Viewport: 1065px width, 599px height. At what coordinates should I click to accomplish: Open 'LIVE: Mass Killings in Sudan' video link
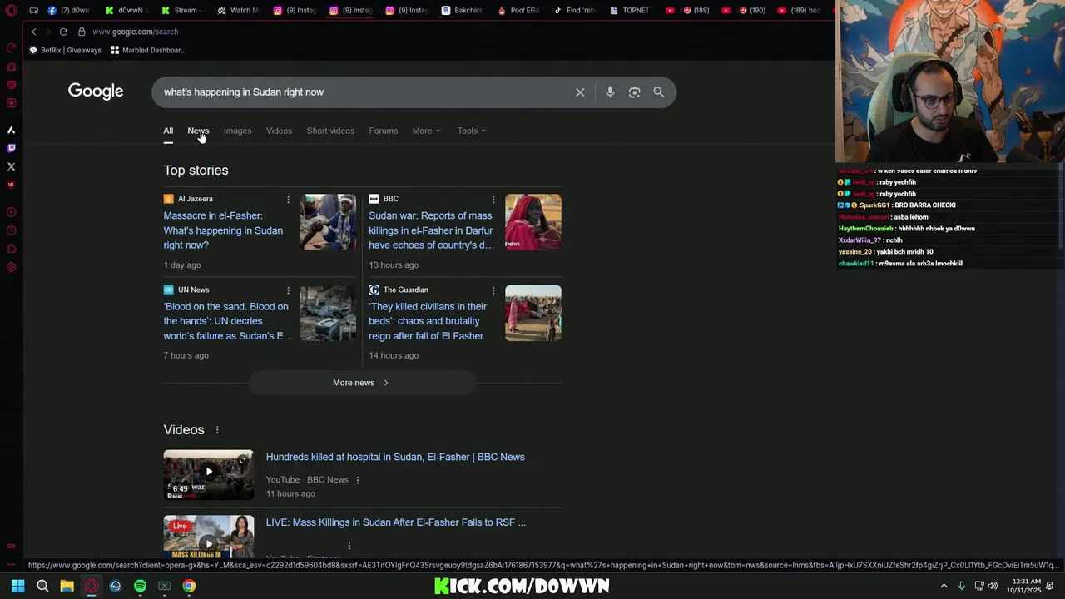[396, 522]
